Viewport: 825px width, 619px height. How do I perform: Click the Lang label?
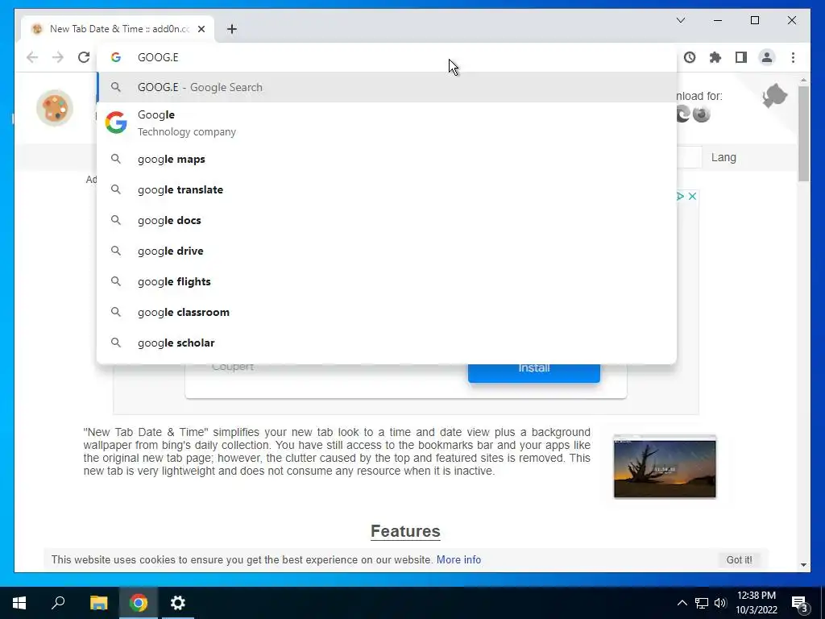723,157
